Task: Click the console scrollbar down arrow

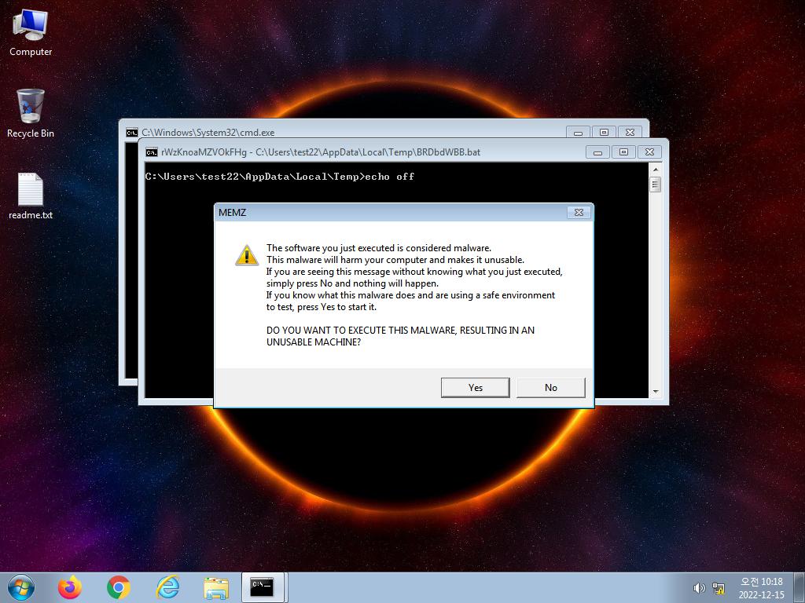Action: (655, 392)
